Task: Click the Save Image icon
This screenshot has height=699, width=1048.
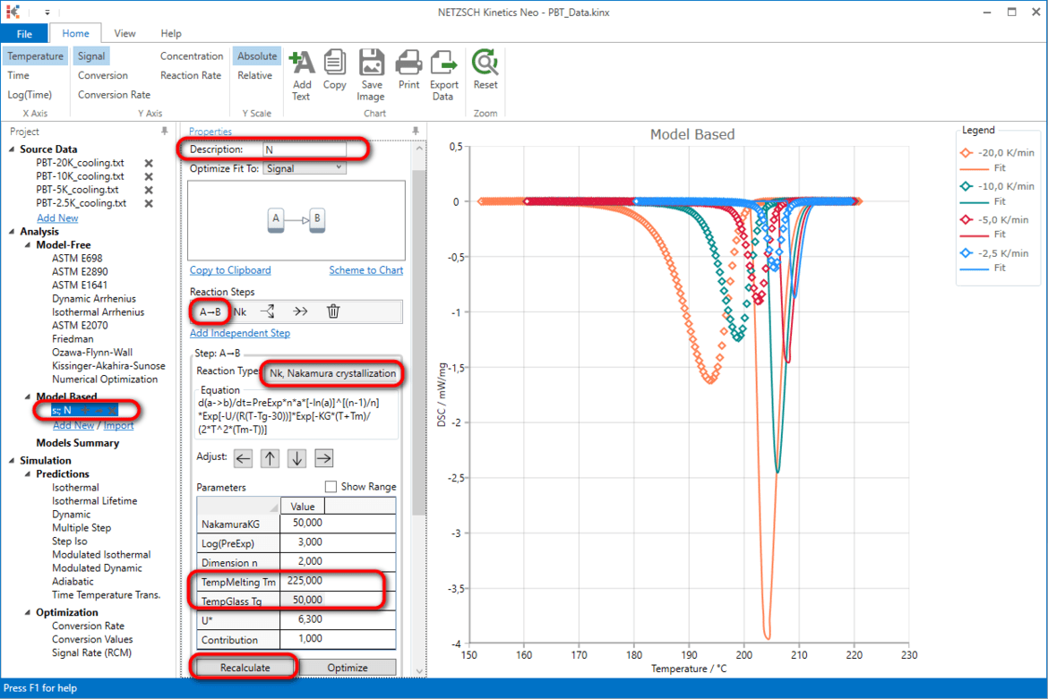Action: click(372, 63)
